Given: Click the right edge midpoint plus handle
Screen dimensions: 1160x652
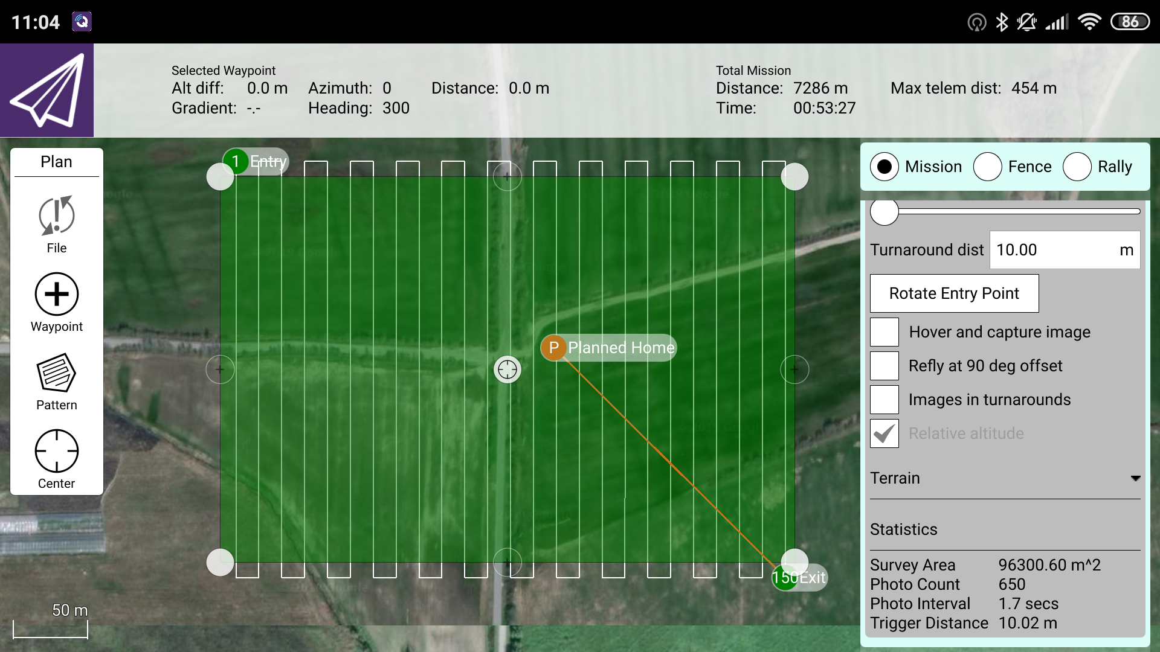Looking at the screenshot, I should (x=794, y=369).
